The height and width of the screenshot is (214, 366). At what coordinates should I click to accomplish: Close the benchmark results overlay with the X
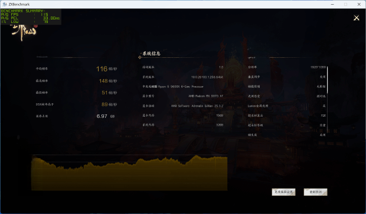[356, 18]
